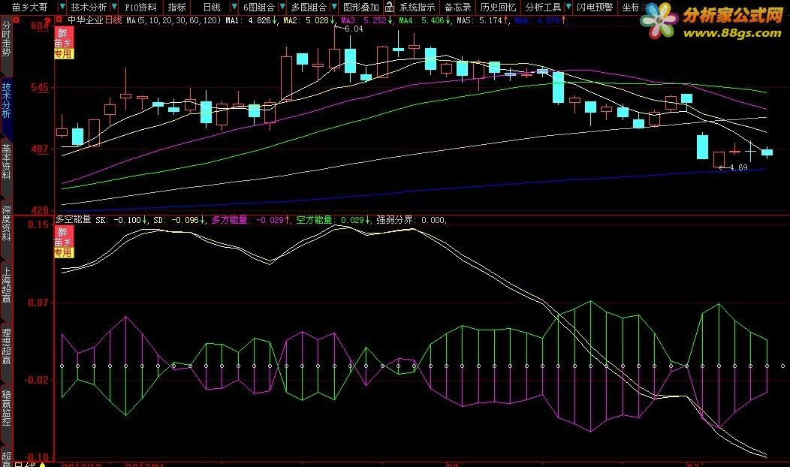790x467 pixels.
Task: Select the 日线 daily period
Action: [x=212, y=7]
